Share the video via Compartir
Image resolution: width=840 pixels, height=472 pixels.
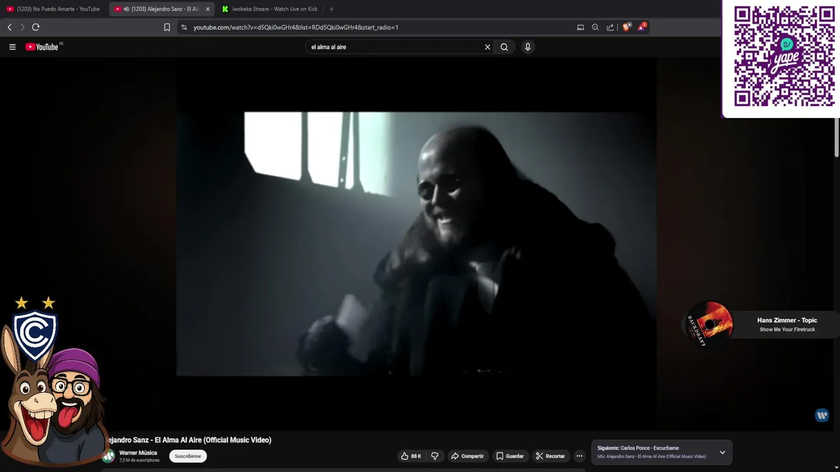(467, 456)
